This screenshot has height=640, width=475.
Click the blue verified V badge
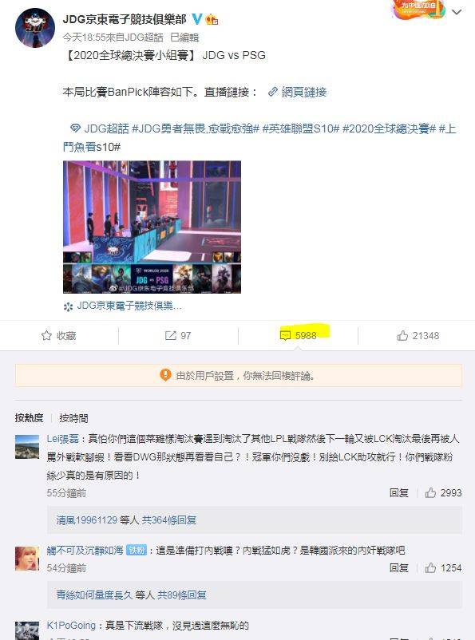197,19
